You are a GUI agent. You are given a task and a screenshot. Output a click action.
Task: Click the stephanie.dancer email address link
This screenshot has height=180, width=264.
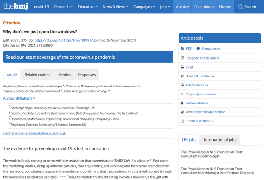point(34,133)
